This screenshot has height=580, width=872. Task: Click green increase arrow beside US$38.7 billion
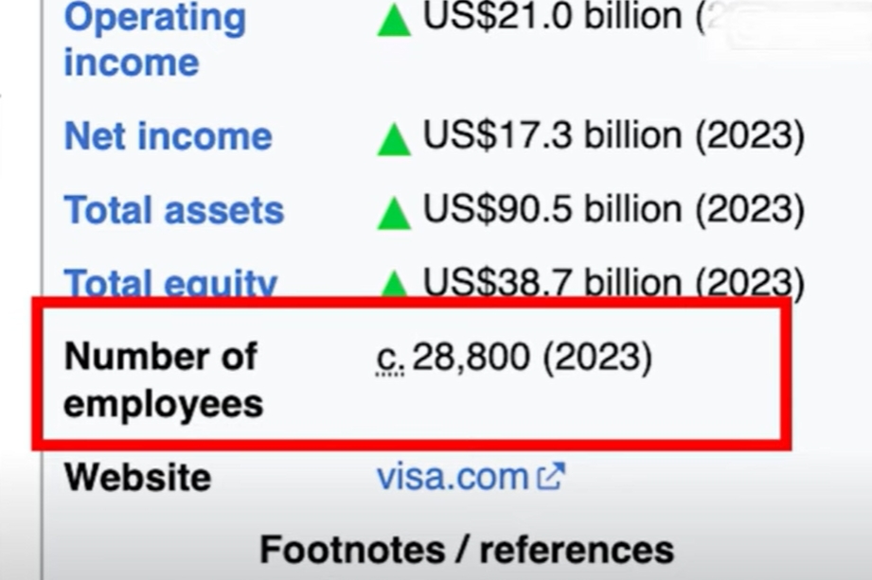point(394,283)
